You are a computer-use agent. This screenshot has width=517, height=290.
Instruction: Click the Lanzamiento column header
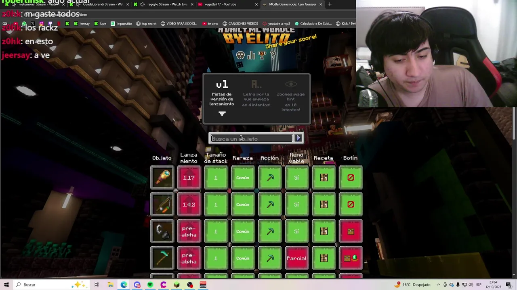(189, 158)
